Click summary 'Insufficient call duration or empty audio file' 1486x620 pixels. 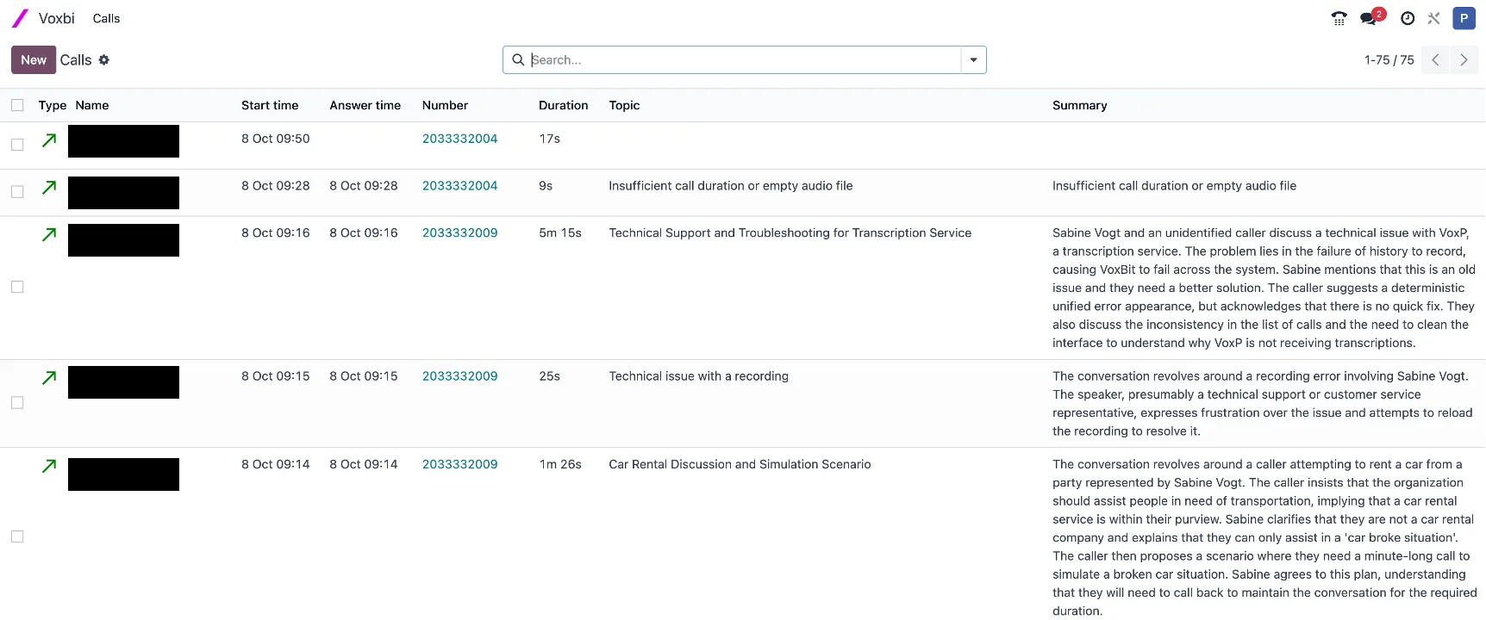tap(1174, 186)
